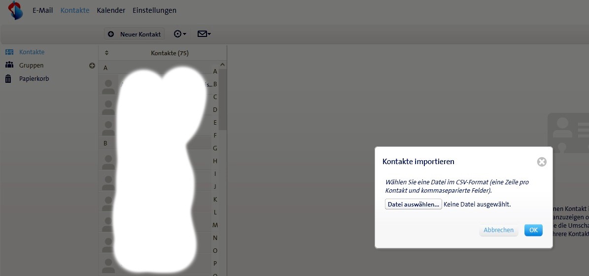Confirm import with the OK button
This screenshot has width=589, height=276.
(x=533, y=230)
